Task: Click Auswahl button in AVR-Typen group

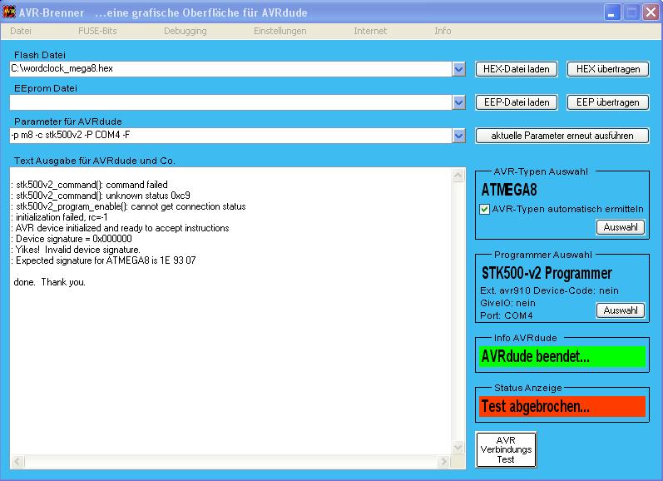Action: (x=621, y=227)
